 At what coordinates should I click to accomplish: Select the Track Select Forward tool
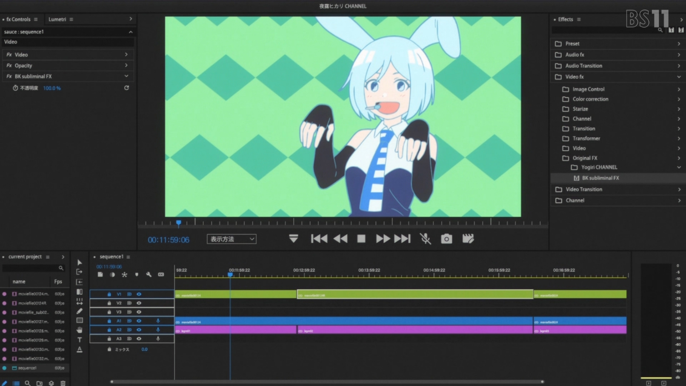(80, 272)
